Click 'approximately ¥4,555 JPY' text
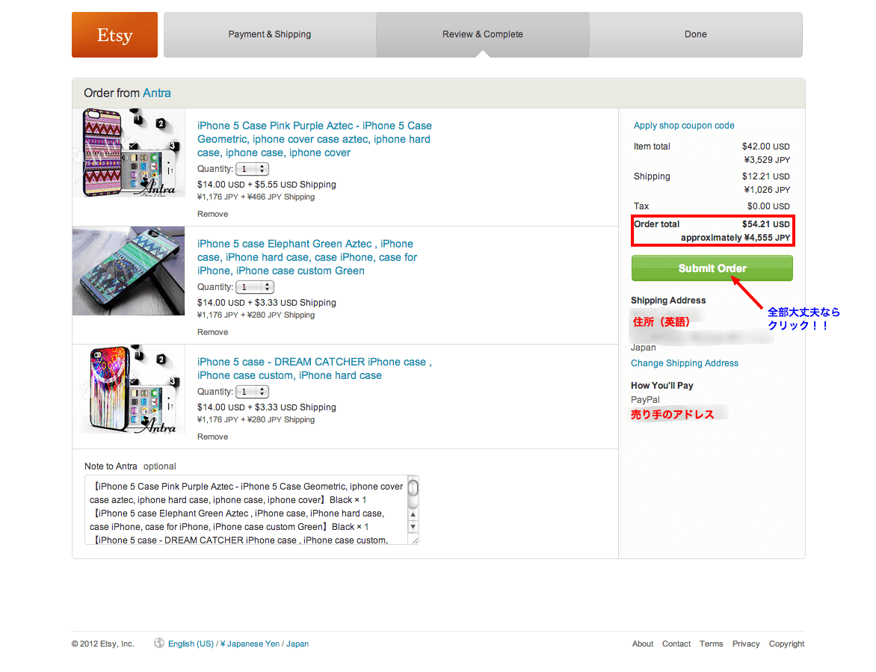The width and height of the screenshot is (876, 672). tap(735, 238)
